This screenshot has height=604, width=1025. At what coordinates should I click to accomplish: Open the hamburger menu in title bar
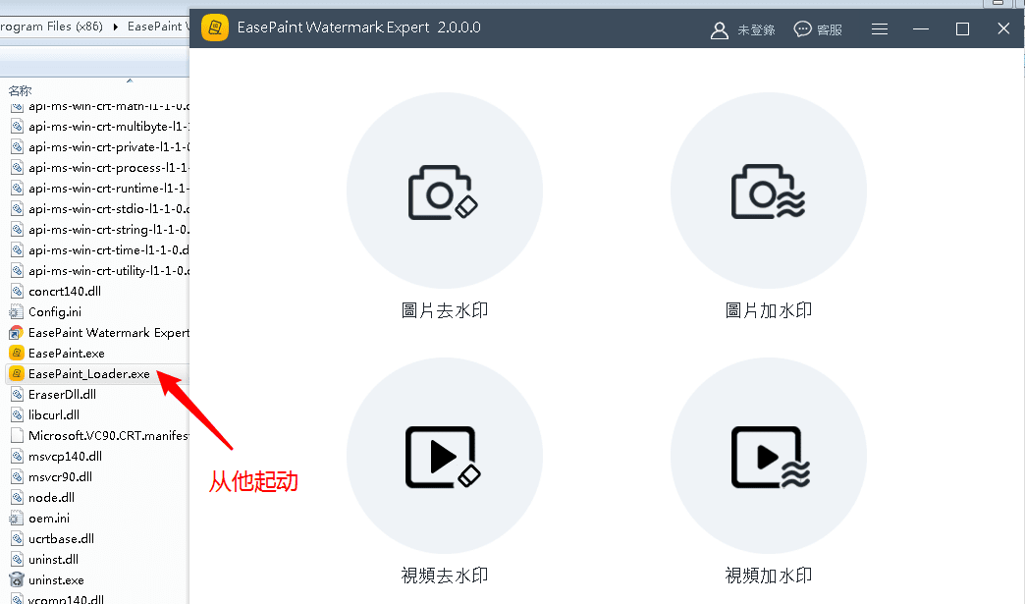pos(880,29)
